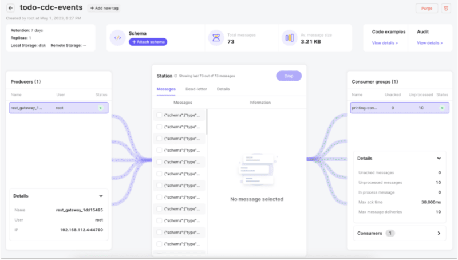Check the second message checkbox
The image size is (458, 260).
tap(159, 127)
